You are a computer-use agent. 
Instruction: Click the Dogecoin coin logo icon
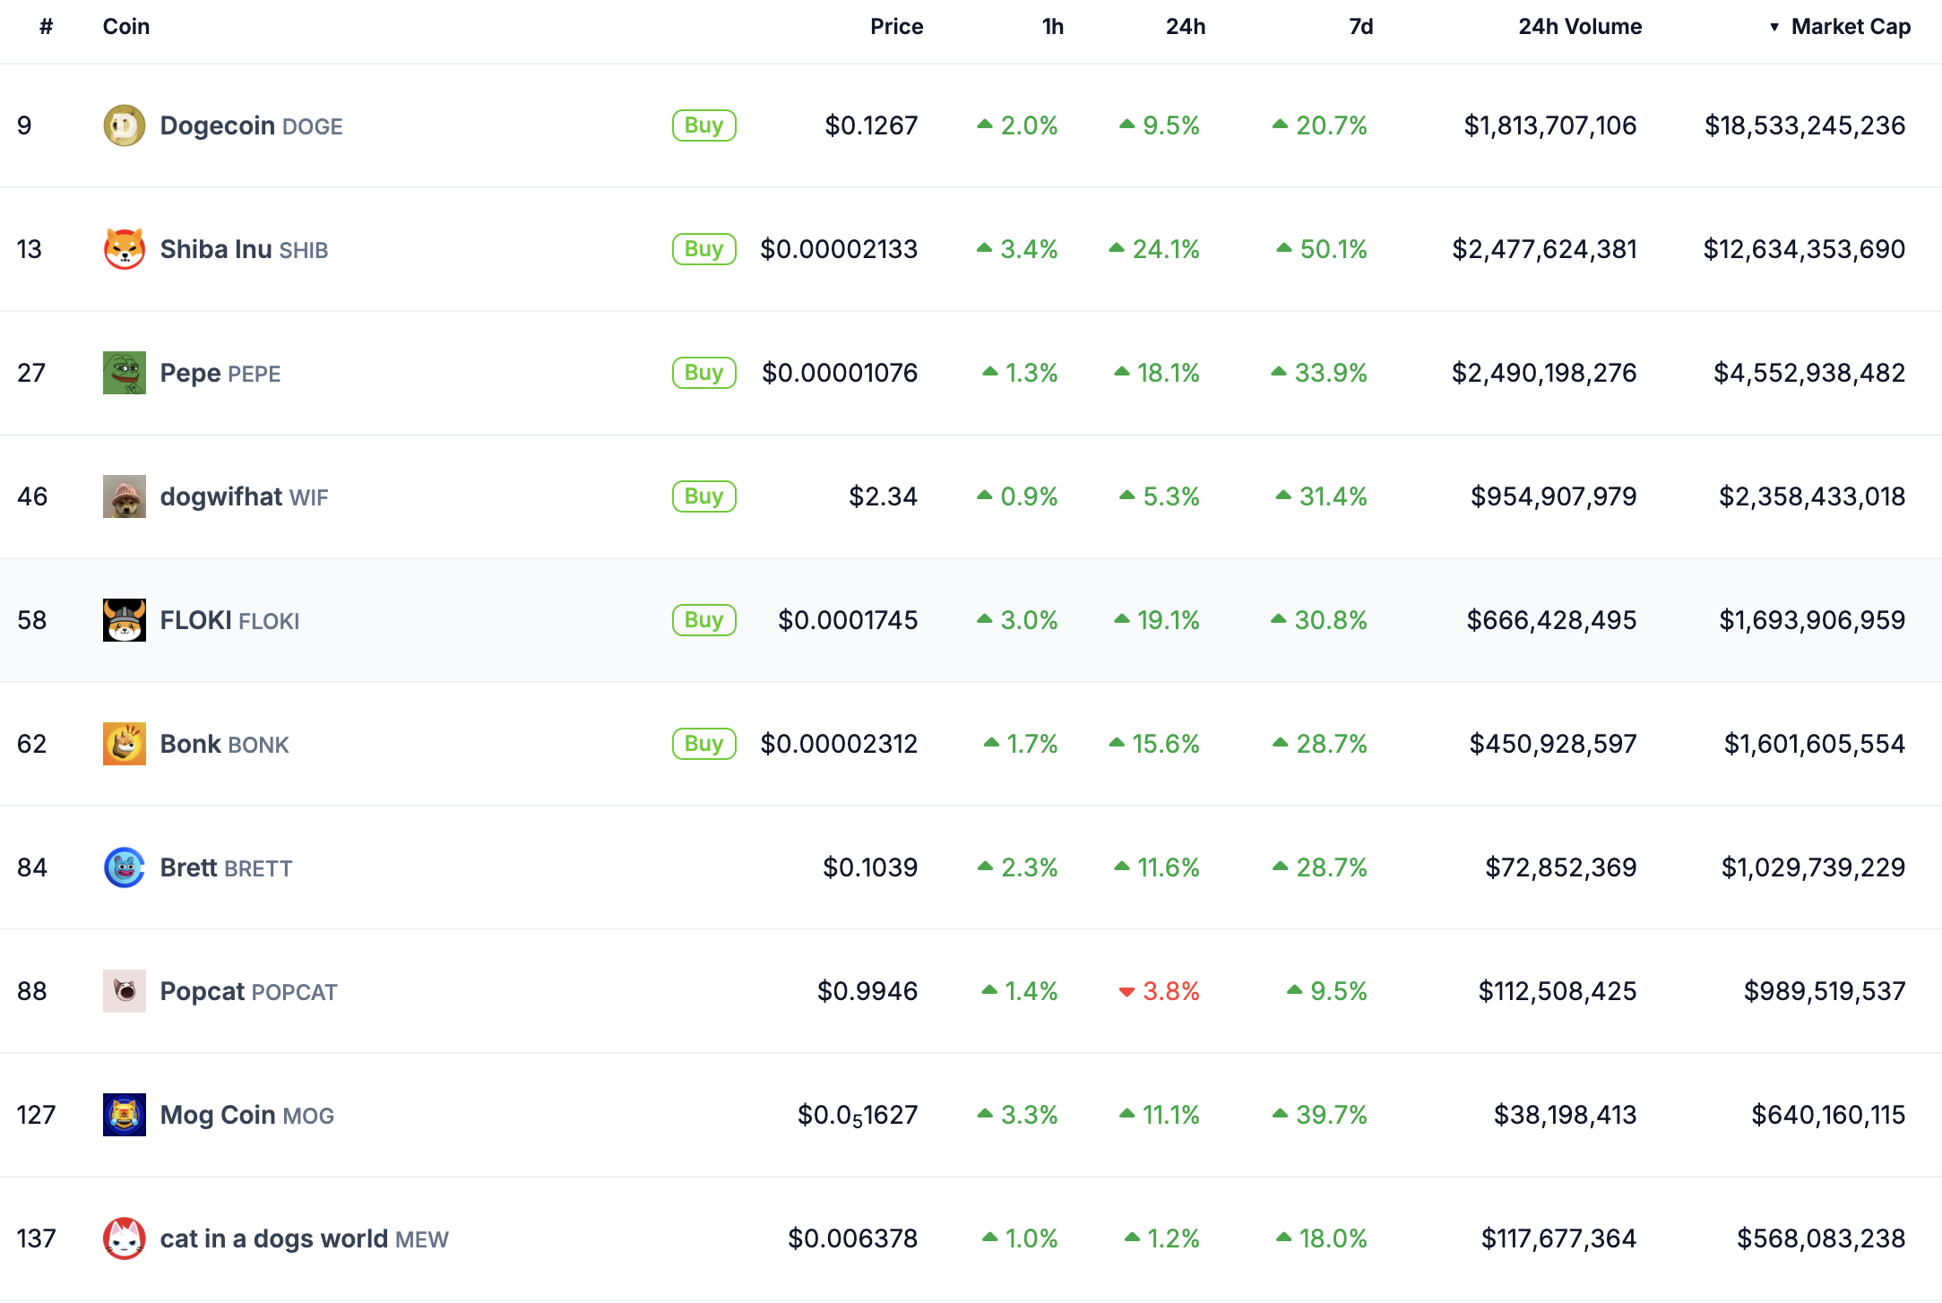pyautogui.click(x=124, y=125)
